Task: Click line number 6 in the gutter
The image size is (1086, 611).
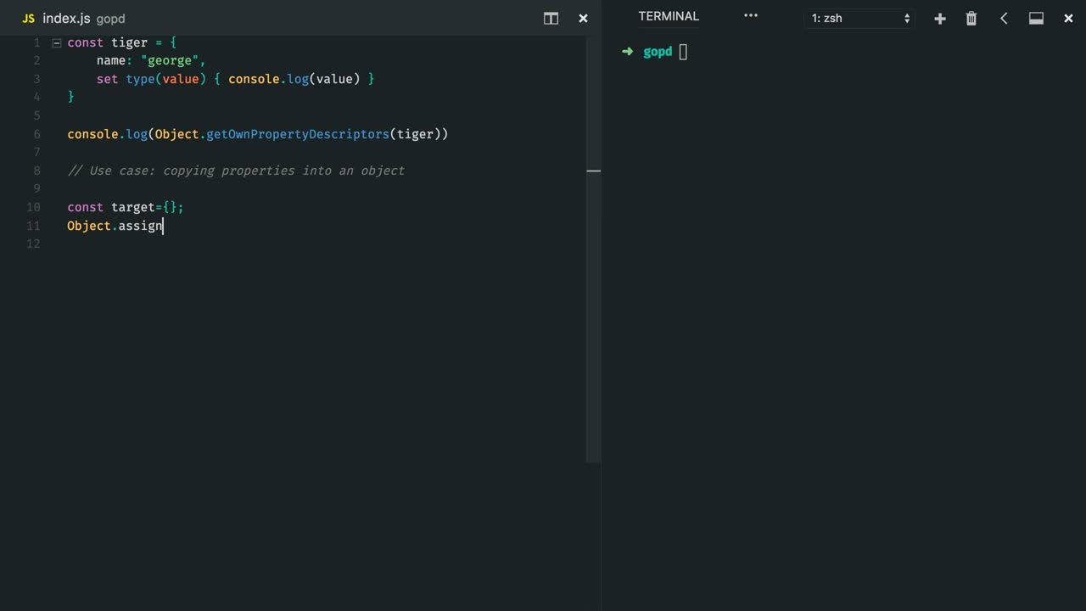Action: [36, 134]
